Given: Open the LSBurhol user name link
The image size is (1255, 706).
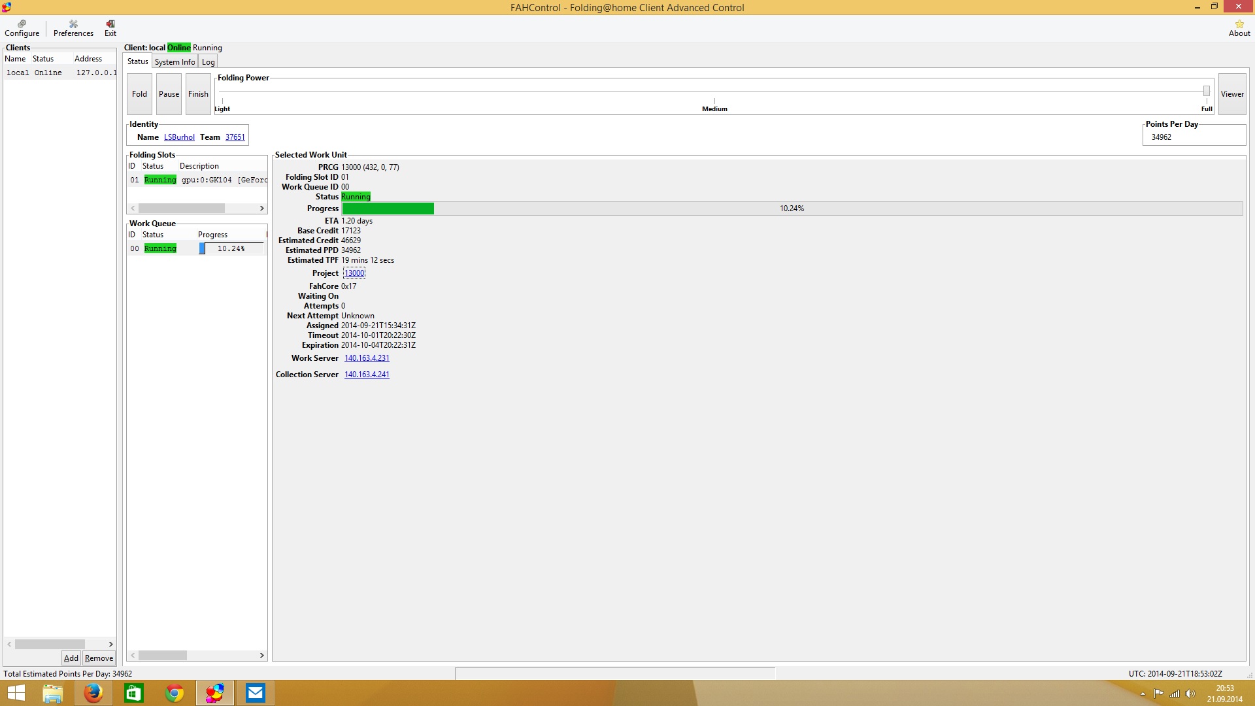Looking at the screenshot, I should (x=179, y=137).
